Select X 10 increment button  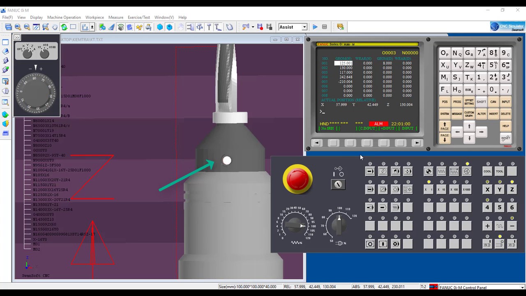[441, 190]
